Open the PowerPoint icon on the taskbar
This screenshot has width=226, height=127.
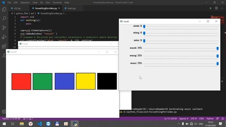point(66,124)
